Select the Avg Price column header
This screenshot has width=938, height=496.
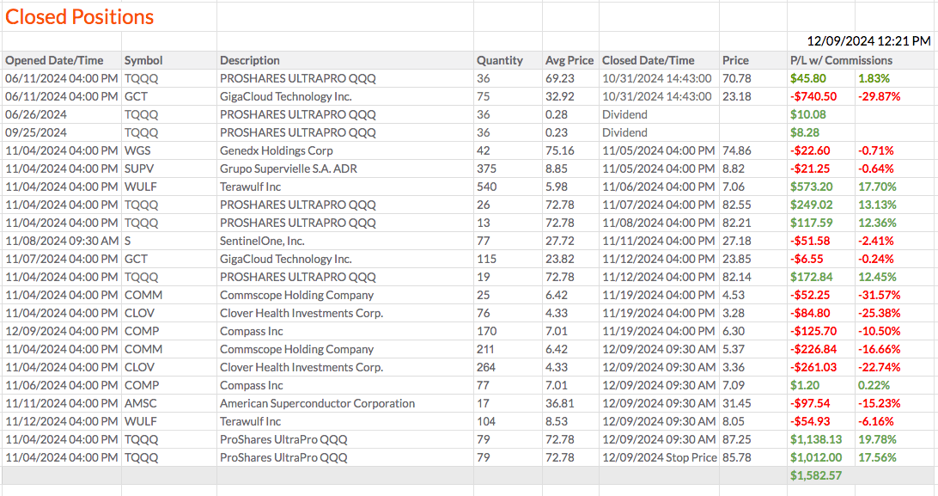tap(569, 60)
